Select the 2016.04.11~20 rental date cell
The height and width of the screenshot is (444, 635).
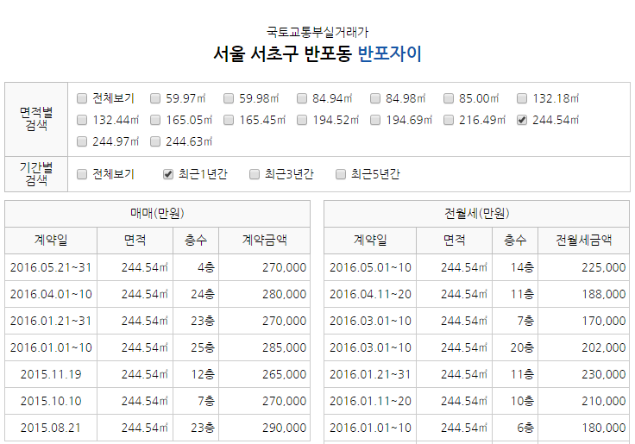point(370,294)
